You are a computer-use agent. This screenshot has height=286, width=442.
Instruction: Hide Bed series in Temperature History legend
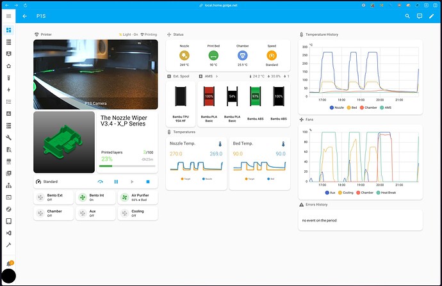pyautogui.click(x=352, y=107)
